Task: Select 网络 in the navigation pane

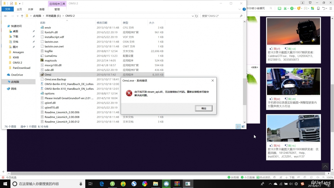Action: pos(14,89)
